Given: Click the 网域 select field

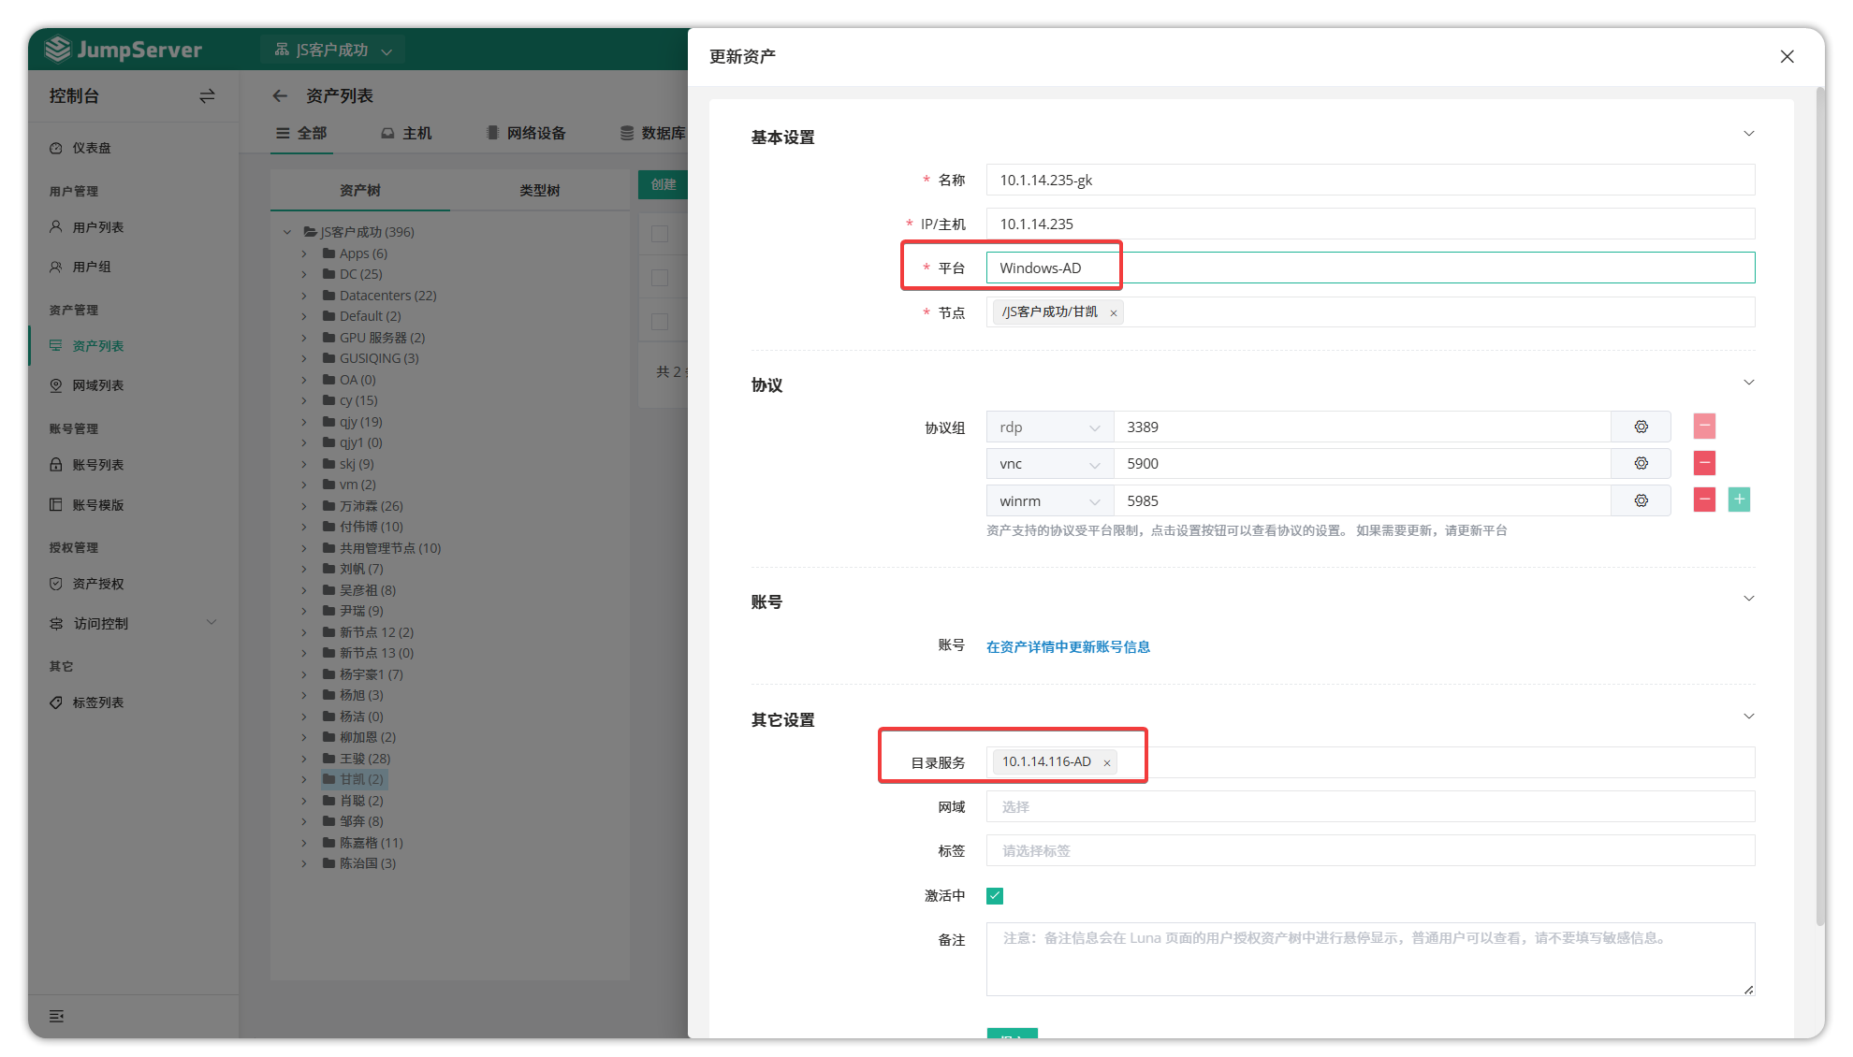Looking at the screenshot, I should pyautogui.click(x=1369, y=806).
